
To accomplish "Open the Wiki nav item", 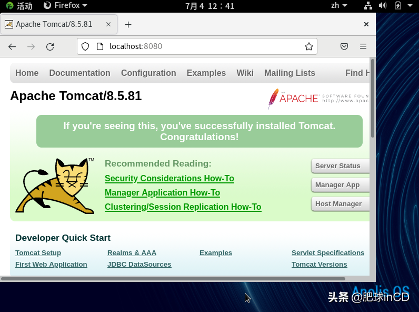I will pyautogui.click(x=245, y=73).
